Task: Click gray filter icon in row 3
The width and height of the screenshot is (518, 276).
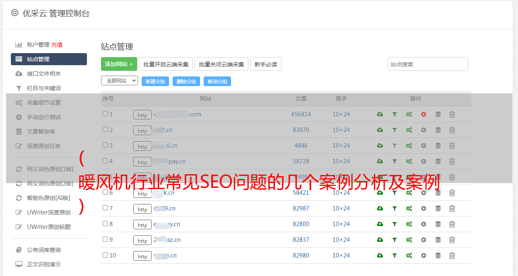Action: [x=394, y=146]
